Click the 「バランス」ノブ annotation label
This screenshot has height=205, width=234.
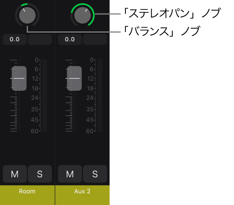[162, 31]
